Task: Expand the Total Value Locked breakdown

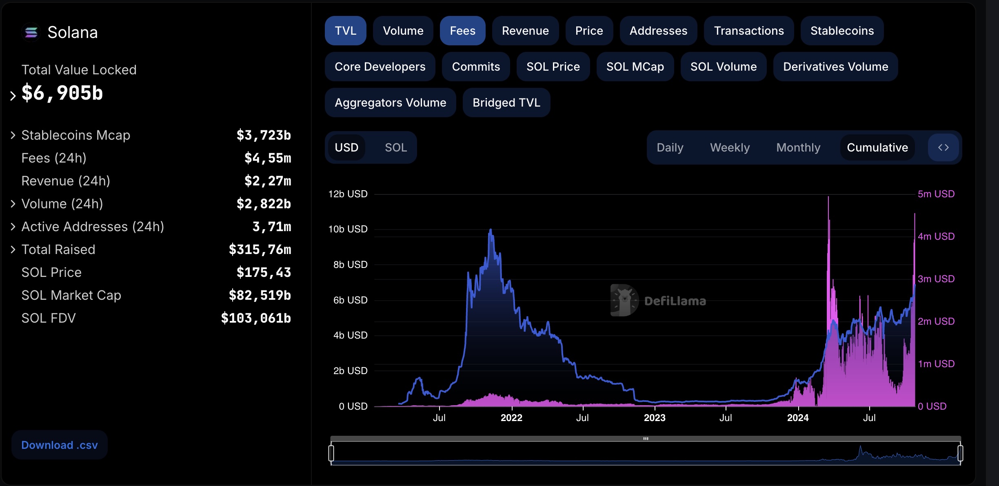Action: click(x=13, y=96)
